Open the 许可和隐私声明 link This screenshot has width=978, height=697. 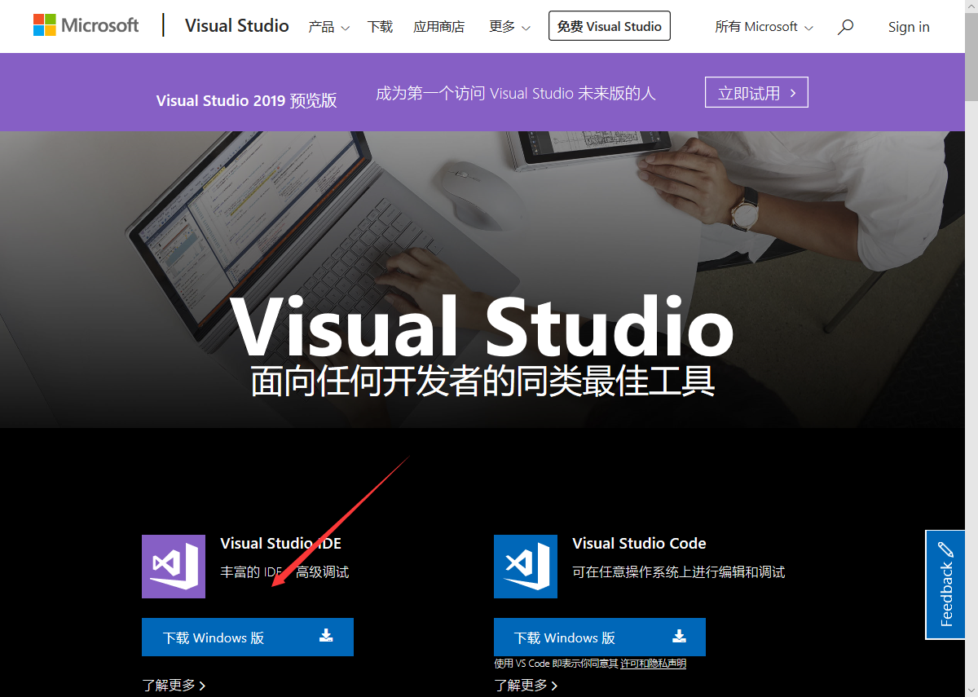653,664
